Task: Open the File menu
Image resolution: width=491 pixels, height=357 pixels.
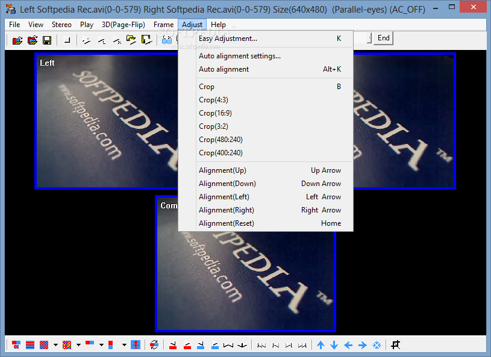Action: (14, 25)
